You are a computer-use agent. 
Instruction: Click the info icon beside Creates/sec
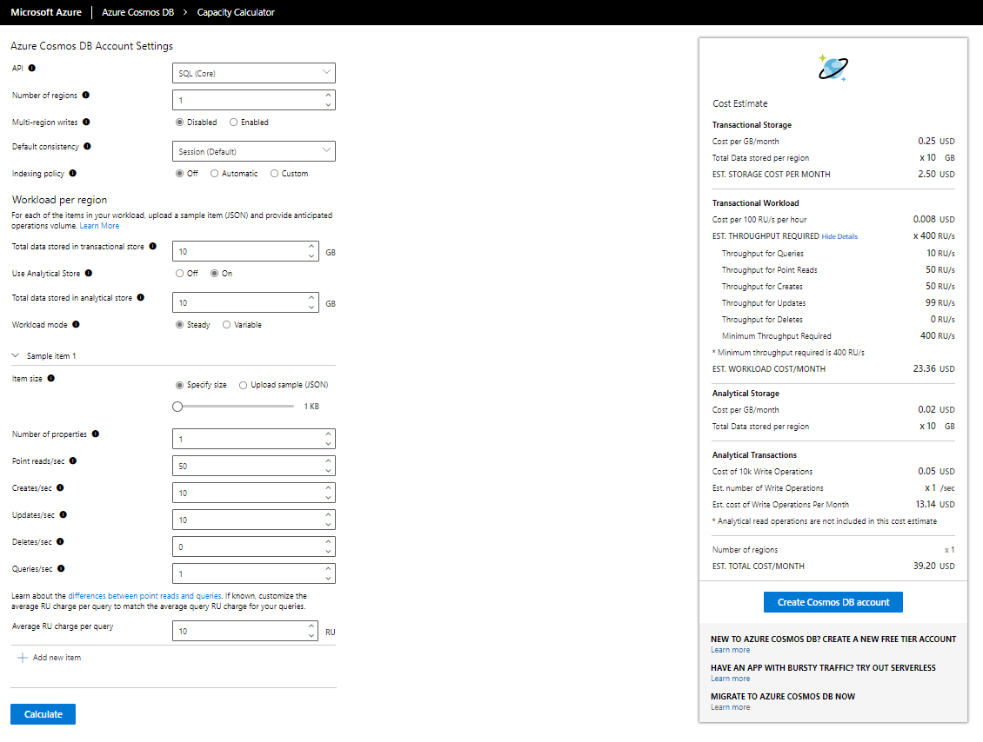click(x=60, y=487)
